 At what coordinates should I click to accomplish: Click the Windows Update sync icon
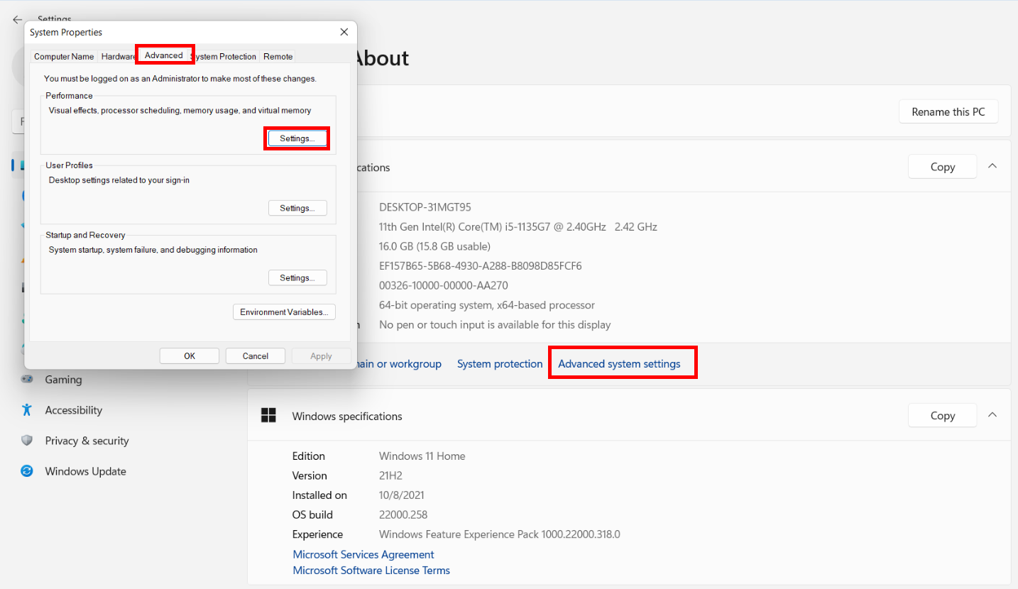[27, 471]
